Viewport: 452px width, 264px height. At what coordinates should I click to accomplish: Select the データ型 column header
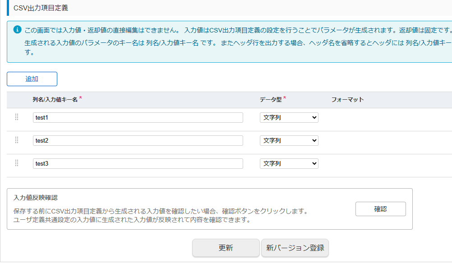click(271, 99)
